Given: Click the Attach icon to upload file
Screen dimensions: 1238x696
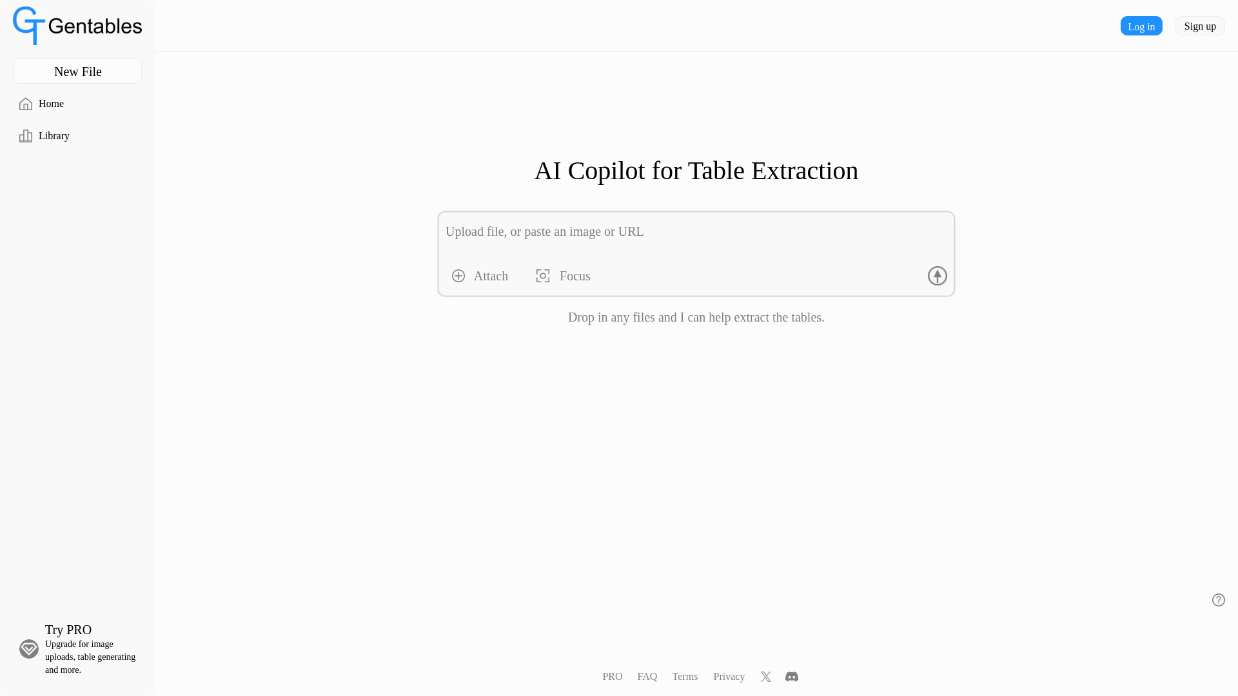Looking at the screenshot, I should pyautogui.click(x=457, y=276).
